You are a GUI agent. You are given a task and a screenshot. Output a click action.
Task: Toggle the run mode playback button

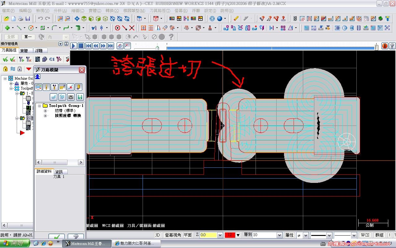tap(127, 46)
